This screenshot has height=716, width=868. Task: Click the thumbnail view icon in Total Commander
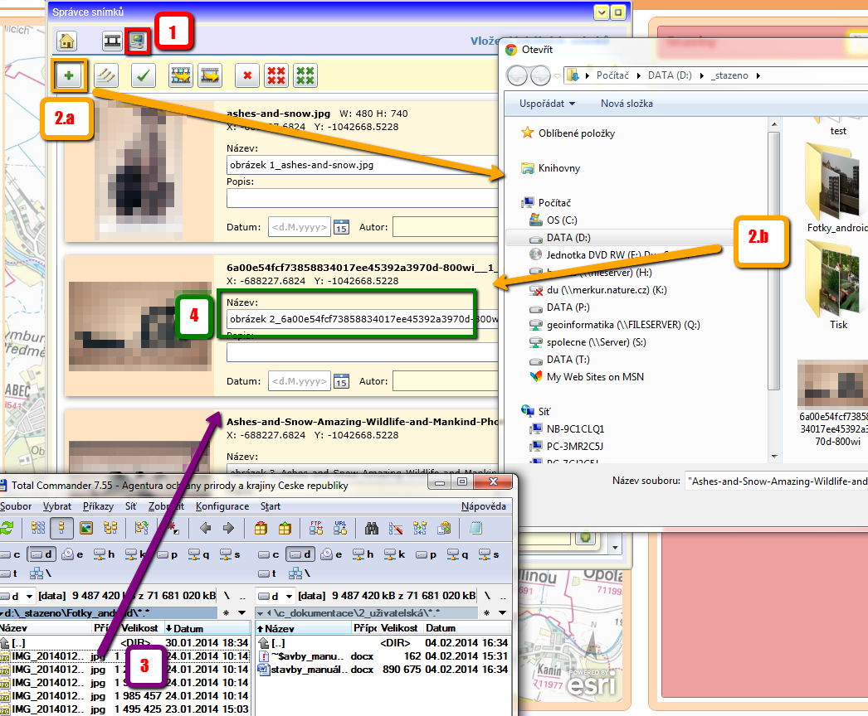86,528
